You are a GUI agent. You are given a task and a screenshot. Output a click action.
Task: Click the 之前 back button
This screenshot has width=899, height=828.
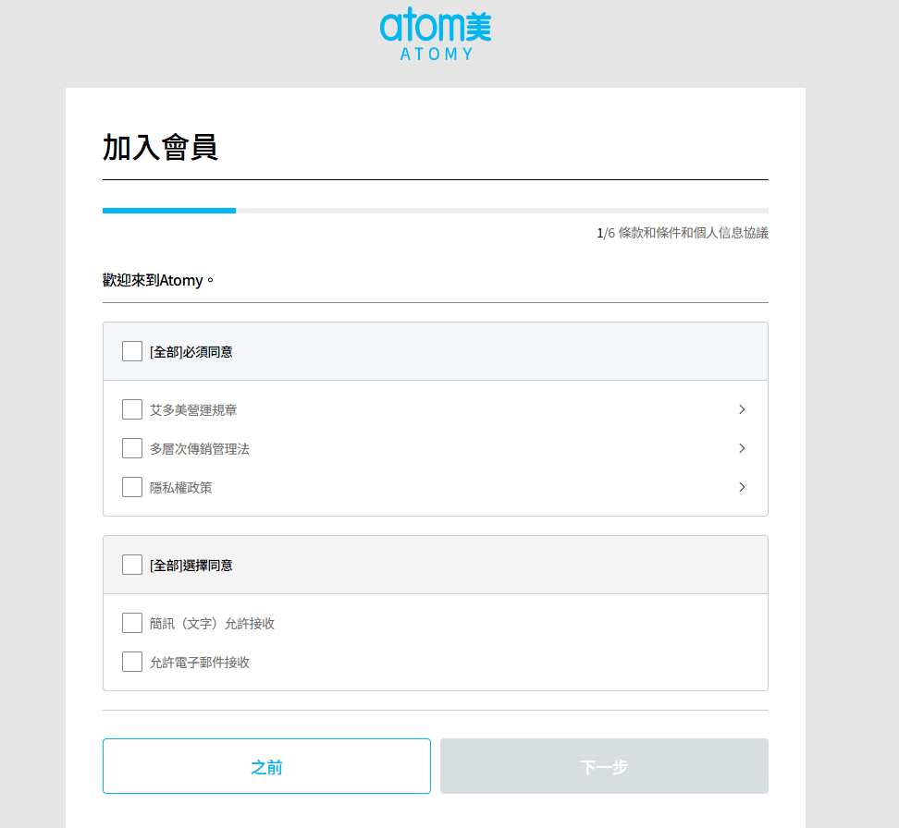click(x=266, y=766)
